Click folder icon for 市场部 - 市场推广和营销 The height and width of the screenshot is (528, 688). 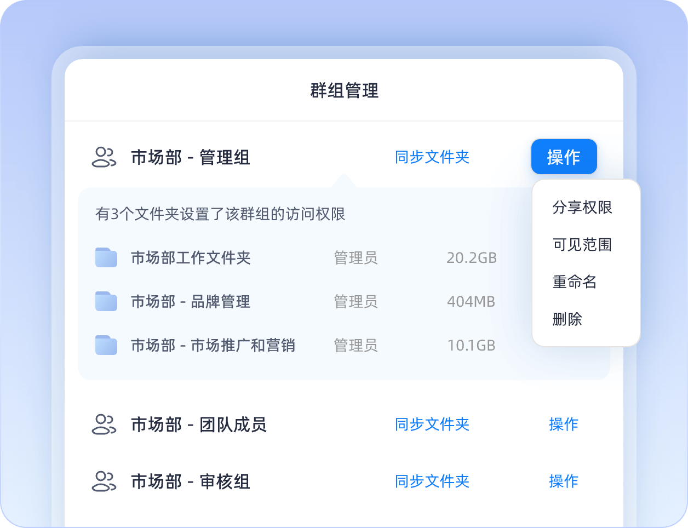tap(106, 345)
